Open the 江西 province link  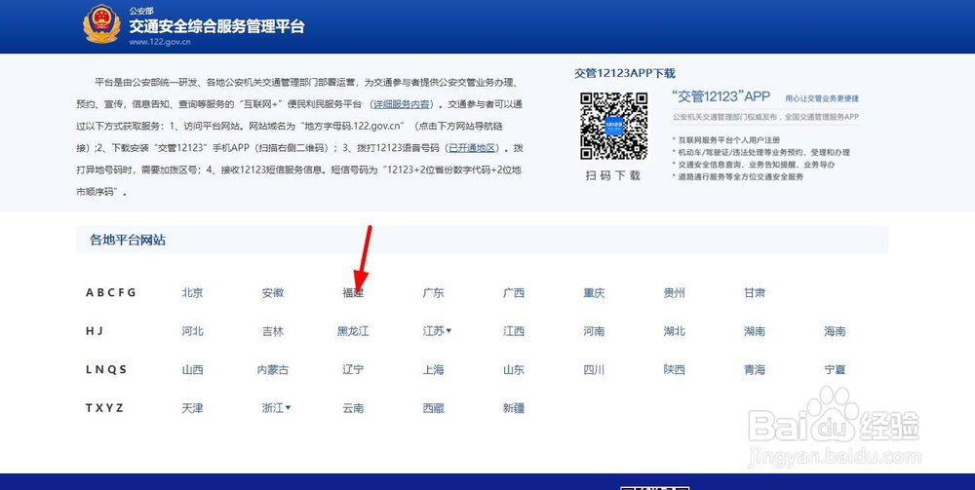pyautogui.click(x=514, y=331)
